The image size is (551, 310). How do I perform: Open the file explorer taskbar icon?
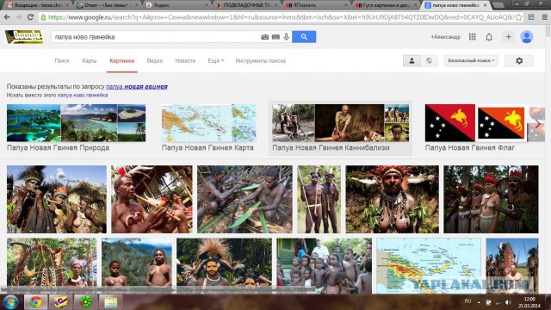click(110, 302)
